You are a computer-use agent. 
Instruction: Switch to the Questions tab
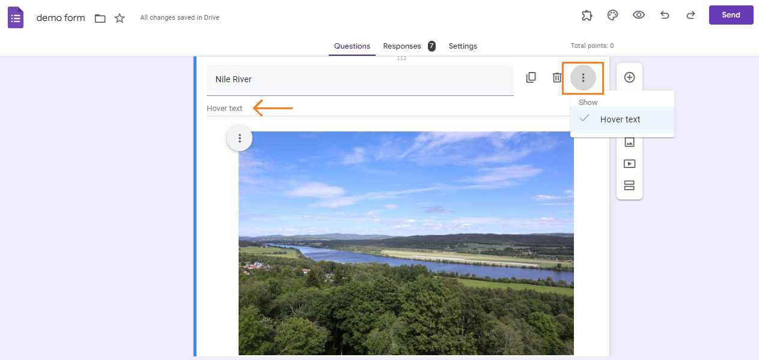coord(352,46)
